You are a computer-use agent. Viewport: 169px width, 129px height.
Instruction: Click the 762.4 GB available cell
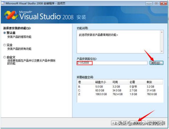(118, 94)
